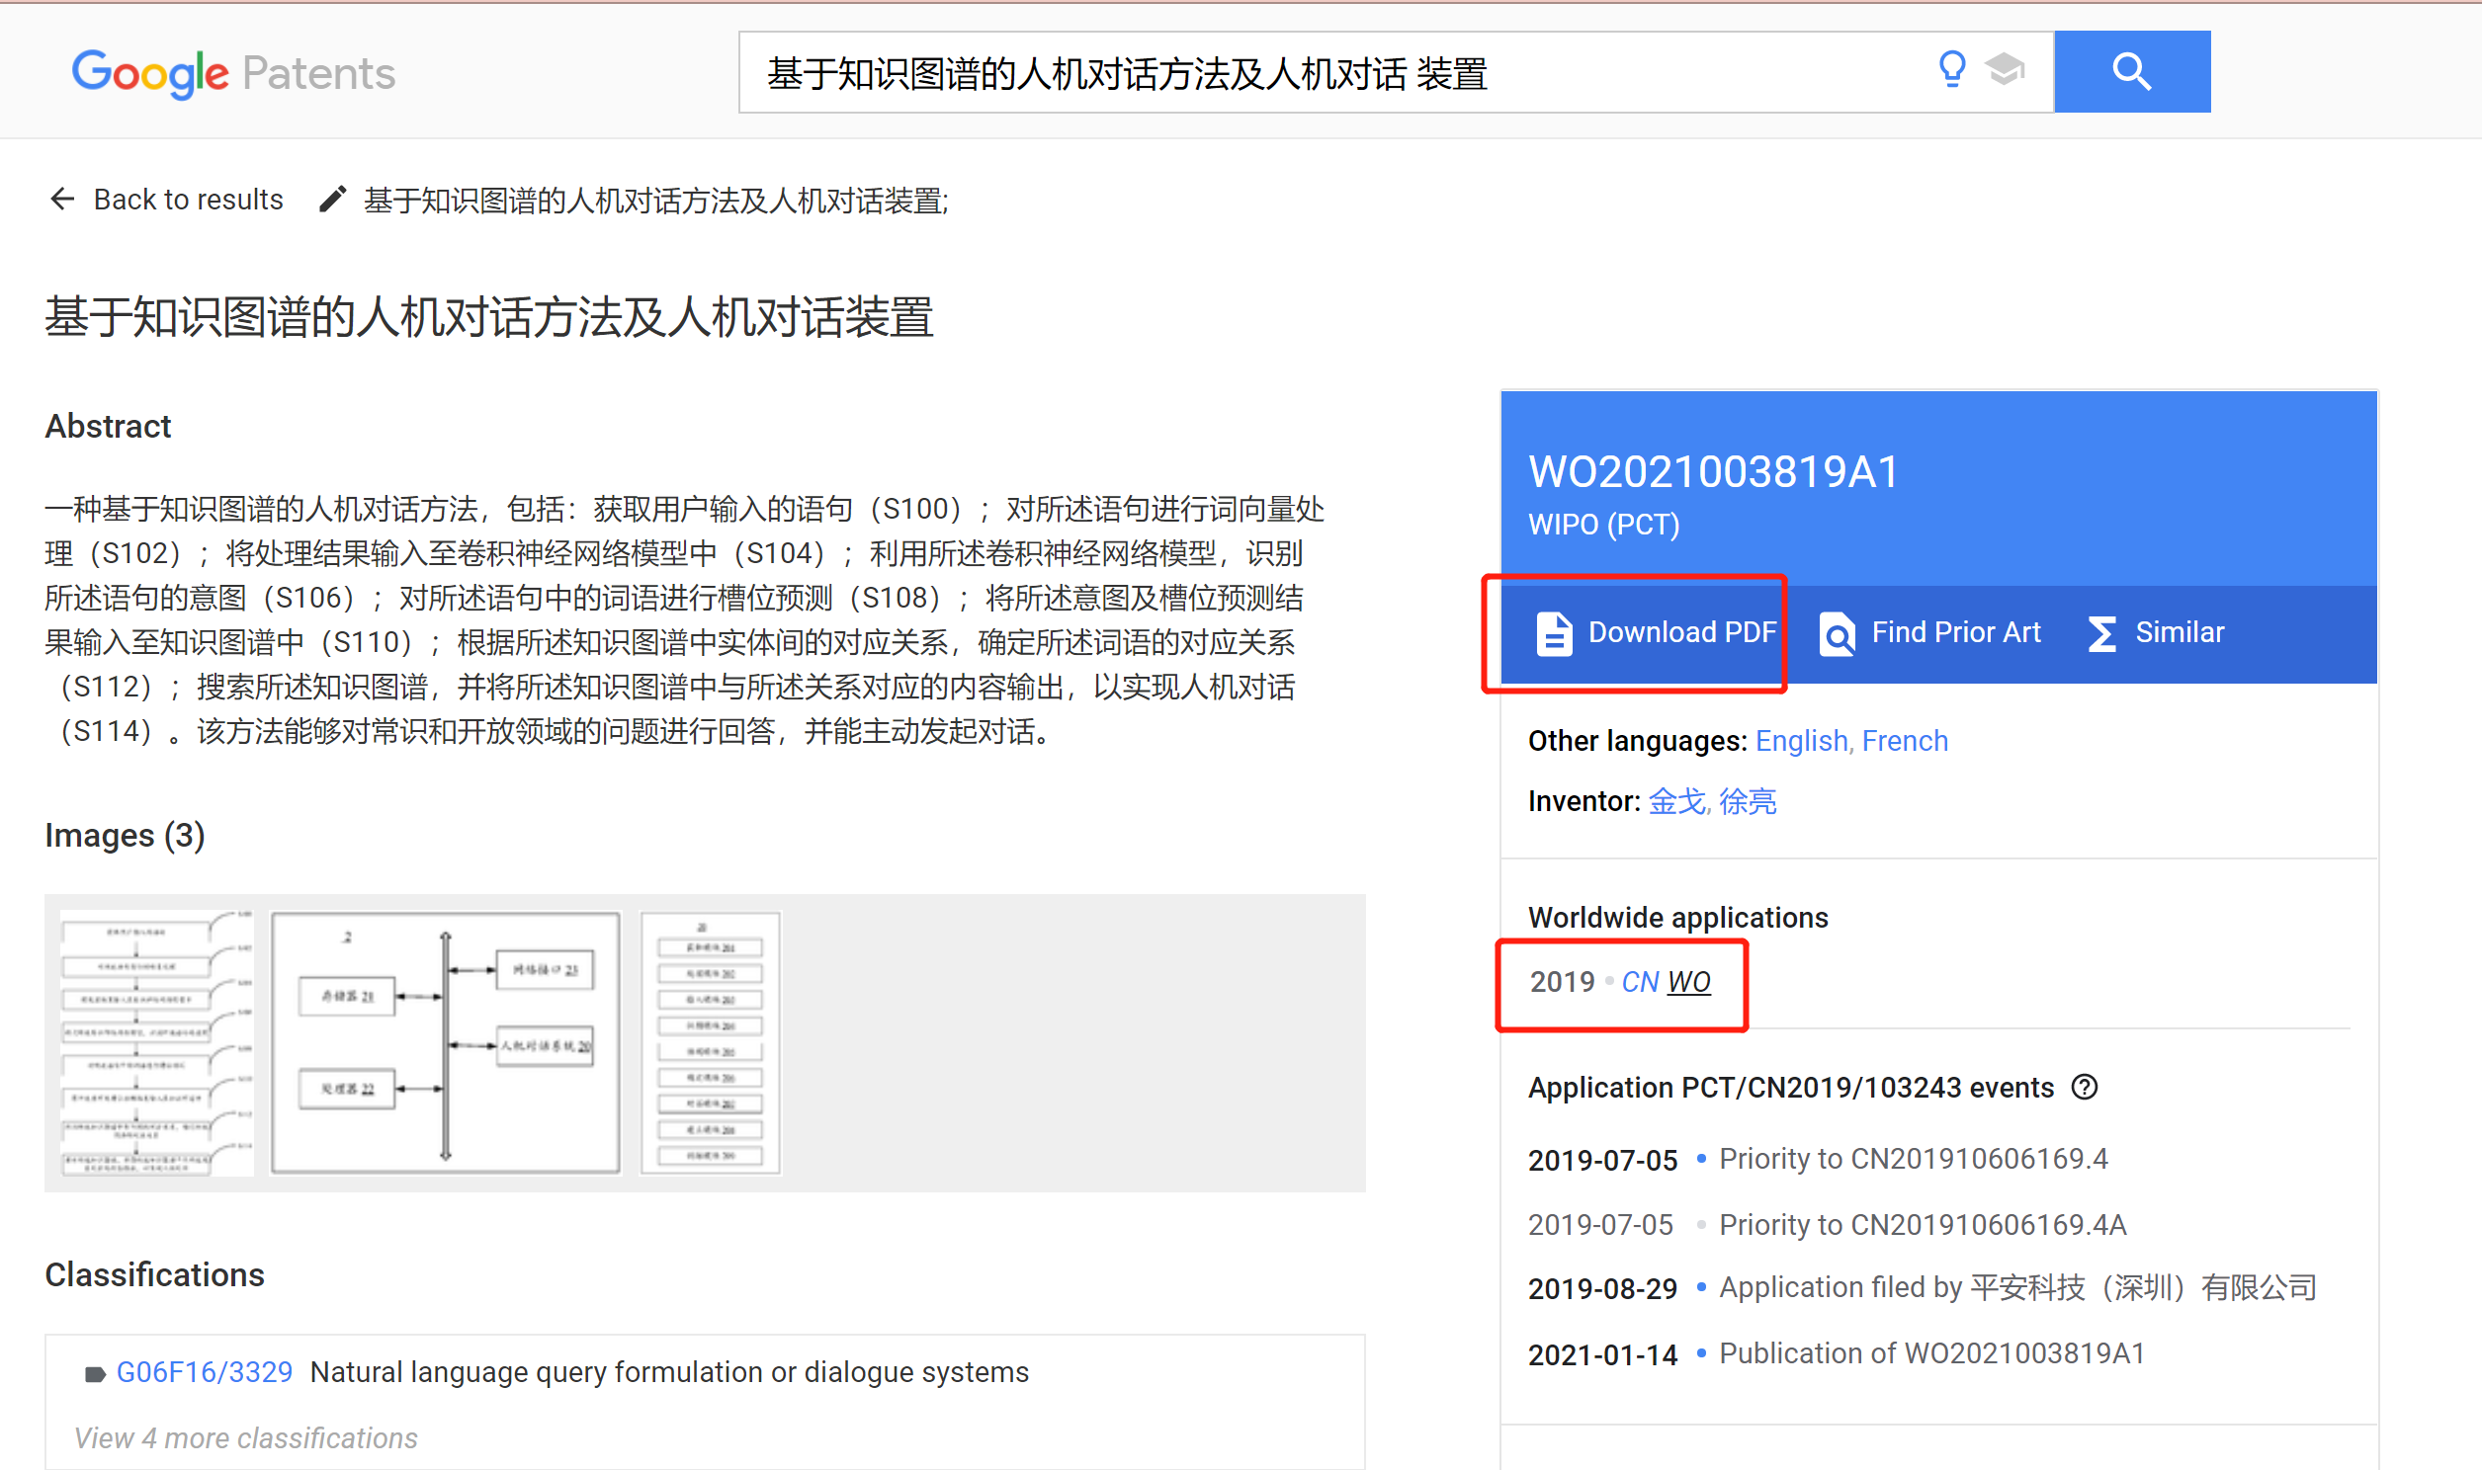This screenshot has width=2482, height=1470.
Task: Click the Download PDF document icon
Action: coord(1554,633)
